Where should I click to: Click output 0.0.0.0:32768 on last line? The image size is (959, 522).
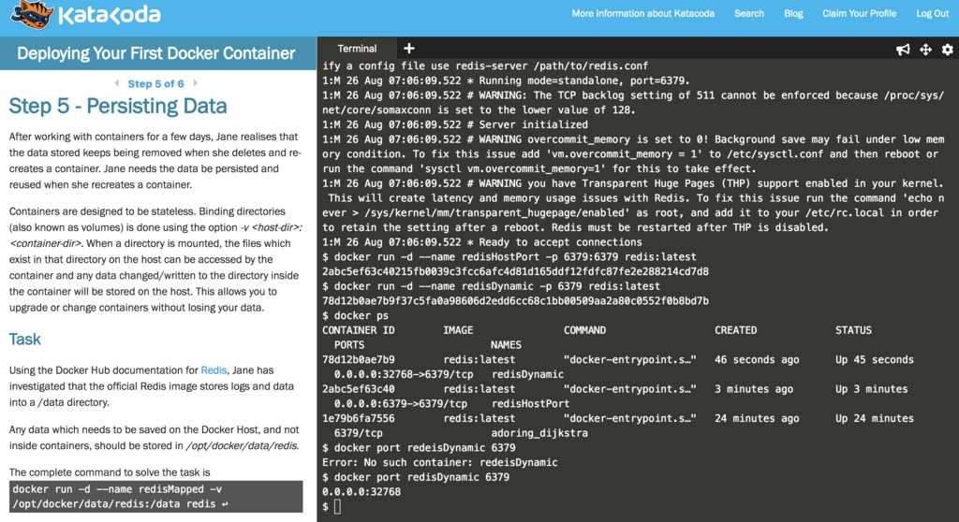361,492
